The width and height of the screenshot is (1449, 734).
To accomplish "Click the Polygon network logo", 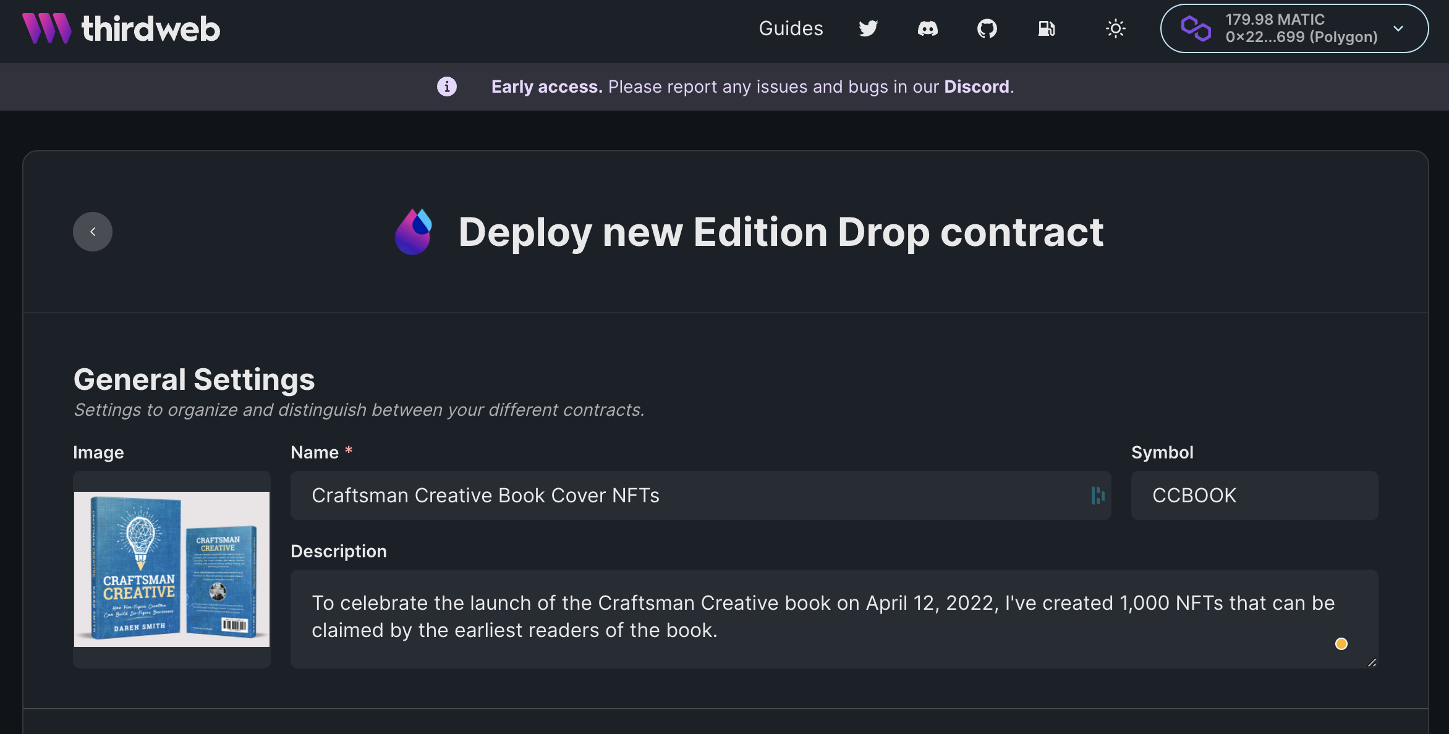I will (x=1196, y=28).
